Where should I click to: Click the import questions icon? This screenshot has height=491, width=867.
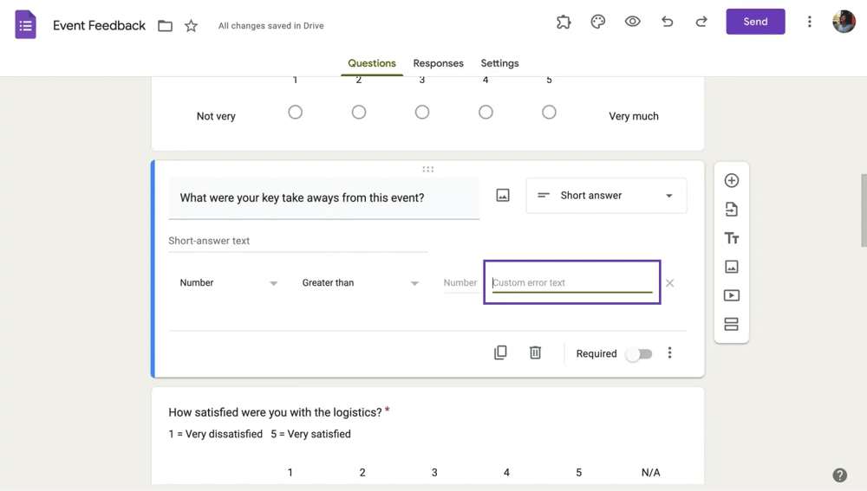pos(732,210)
